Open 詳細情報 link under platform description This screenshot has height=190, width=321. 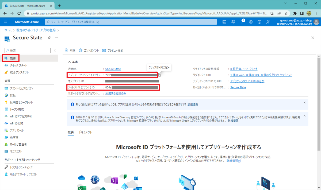(234, 161)
